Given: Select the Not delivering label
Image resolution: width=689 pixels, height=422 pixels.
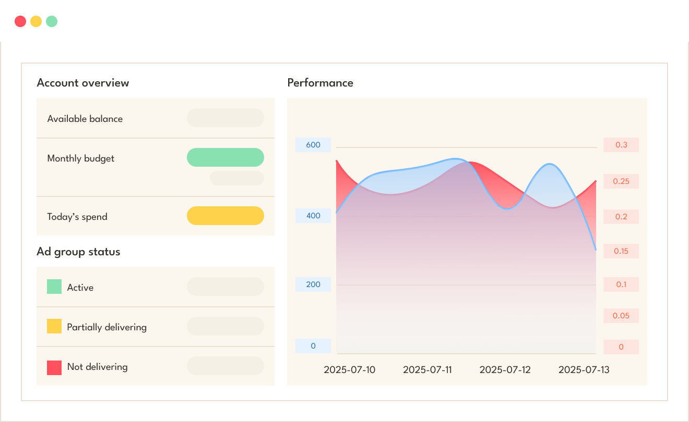Looking at the screenshot, I should [x=97, y=367].
